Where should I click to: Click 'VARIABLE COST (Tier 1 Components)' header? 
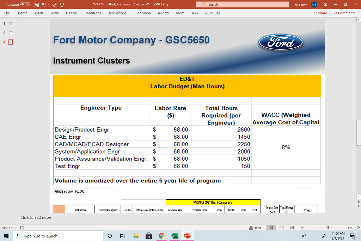click(213, 202)
